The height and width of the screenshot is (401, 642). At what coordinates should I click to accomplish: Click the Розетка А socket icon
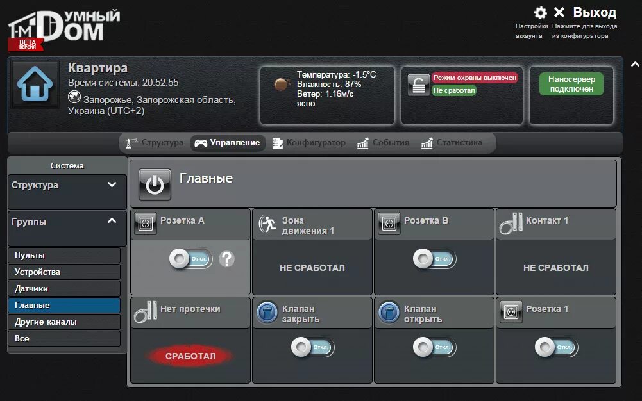(x=146, y=224)
